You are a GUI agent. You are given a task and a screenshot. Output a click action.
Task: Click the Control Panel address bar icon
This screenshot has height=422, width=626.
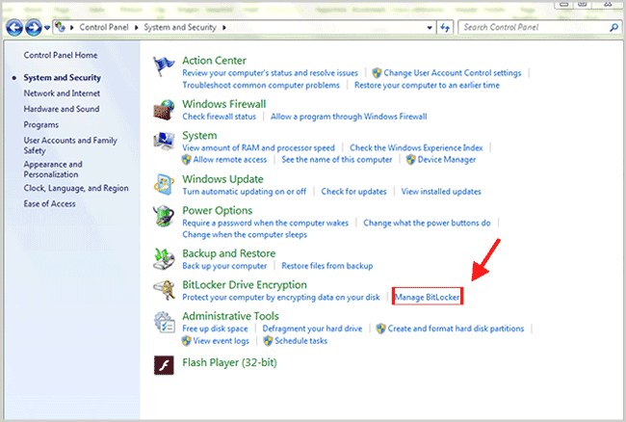click(61, 27)
